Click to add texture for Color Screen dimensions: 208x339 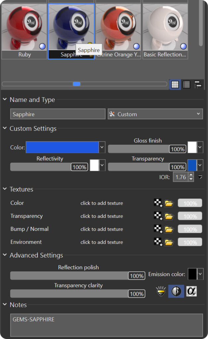[102, 203]
